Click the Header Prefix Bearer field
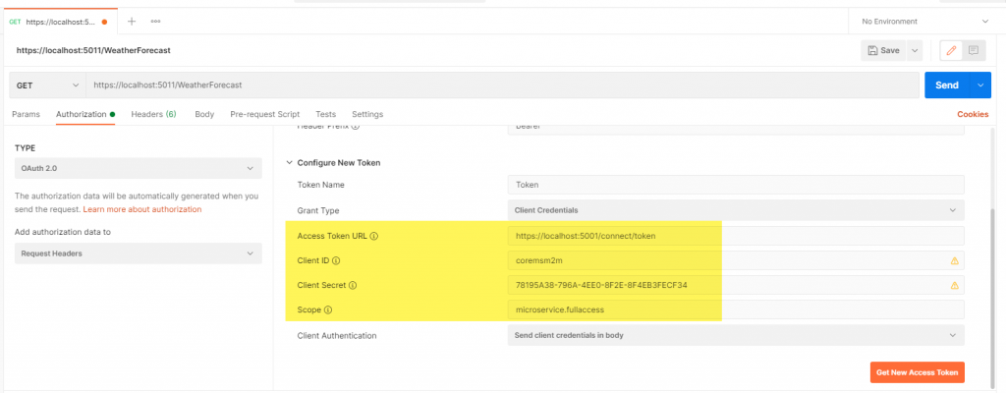This screenshot has width=1006, height=393. click(736, 129)
